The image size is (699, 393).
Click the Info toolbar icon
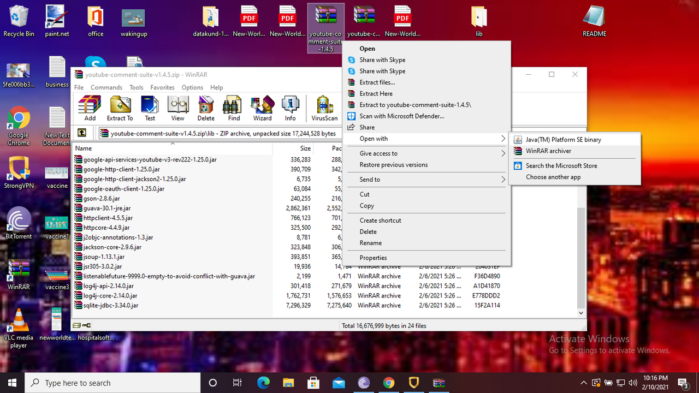pos(291,109)
